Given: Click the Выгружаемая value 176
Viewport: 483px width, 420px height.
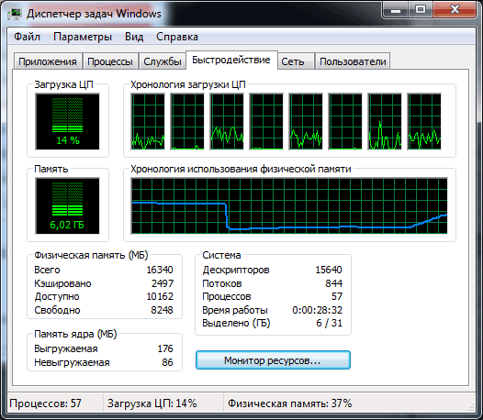Looking at the screenshot, I should (165, 348).
